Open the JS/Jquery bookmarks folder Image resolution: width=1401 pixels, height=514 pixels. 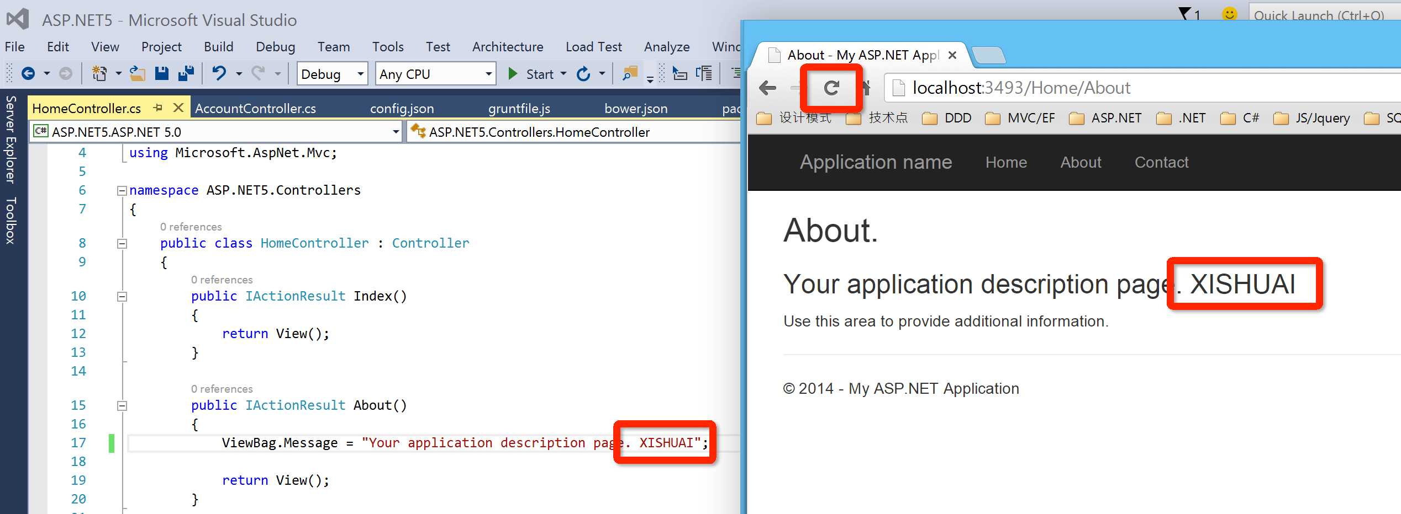pyautogui.click(x=1312, y=118)
